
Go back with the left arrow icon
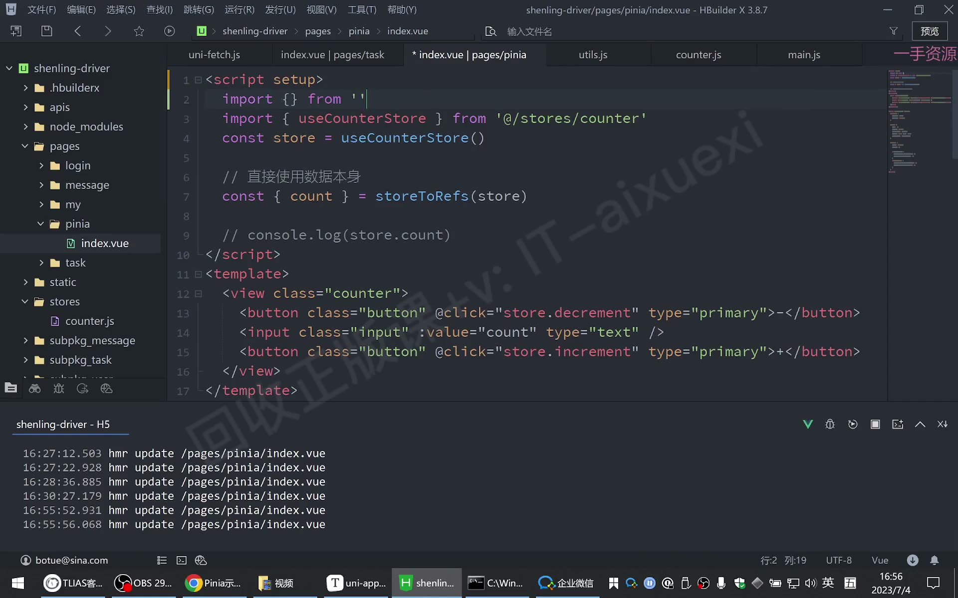[77, 31]
